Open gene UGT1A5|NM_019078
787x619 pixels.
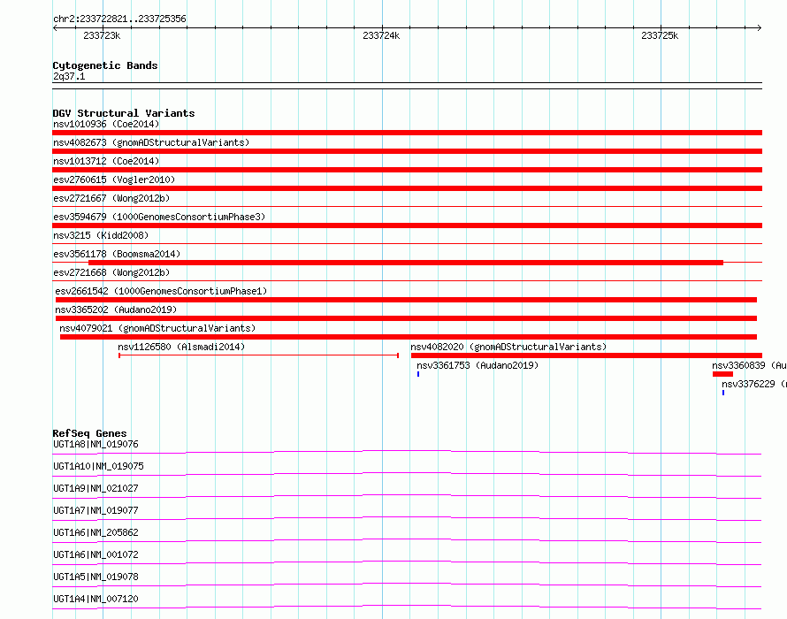coord(96,577)
